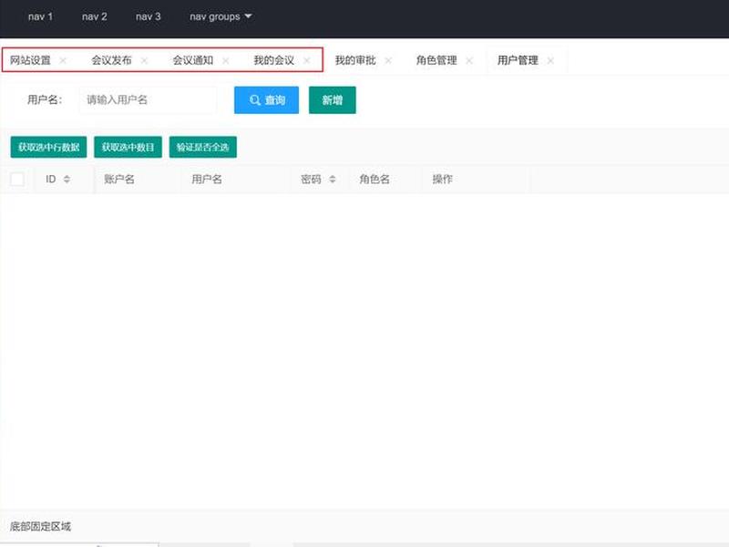Switch to the 角色管理 tab
Image resolution: width=729 pixels, height=547 pixels.
point(436,60)
